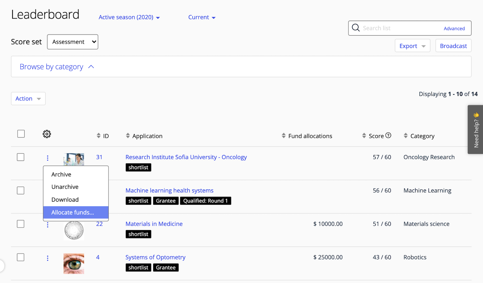This screenshot has height=283, width=483.
Task: Check the checkbox for Systems of Optometry
Action: tap(20, 257)
